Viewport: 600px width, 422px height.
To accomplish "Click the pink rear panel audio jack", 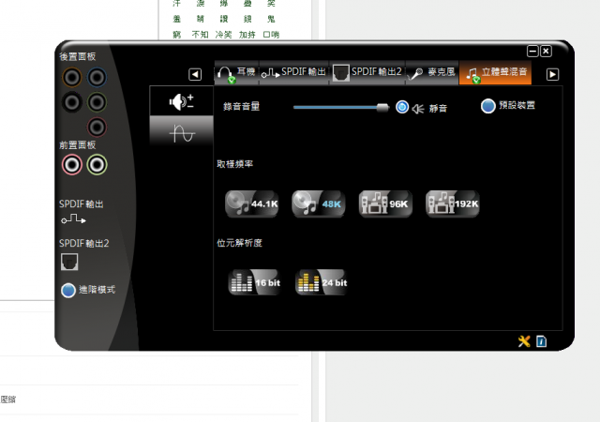I will [x=97, y=128].
